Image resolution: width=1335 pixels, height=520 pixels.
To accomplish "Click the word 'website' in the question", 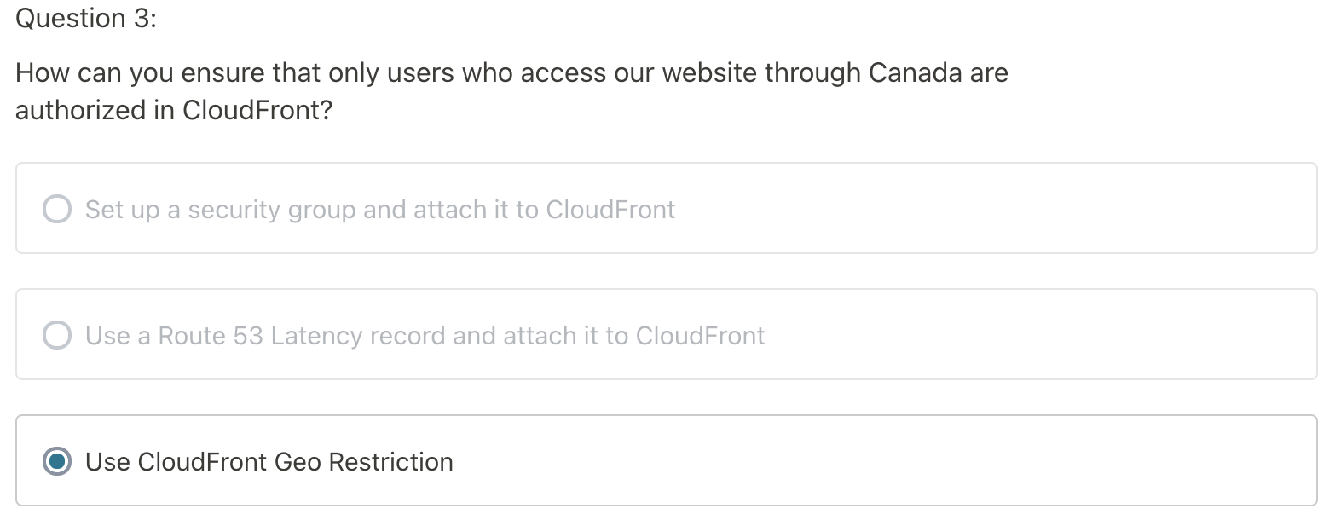I will coord(709,72).
